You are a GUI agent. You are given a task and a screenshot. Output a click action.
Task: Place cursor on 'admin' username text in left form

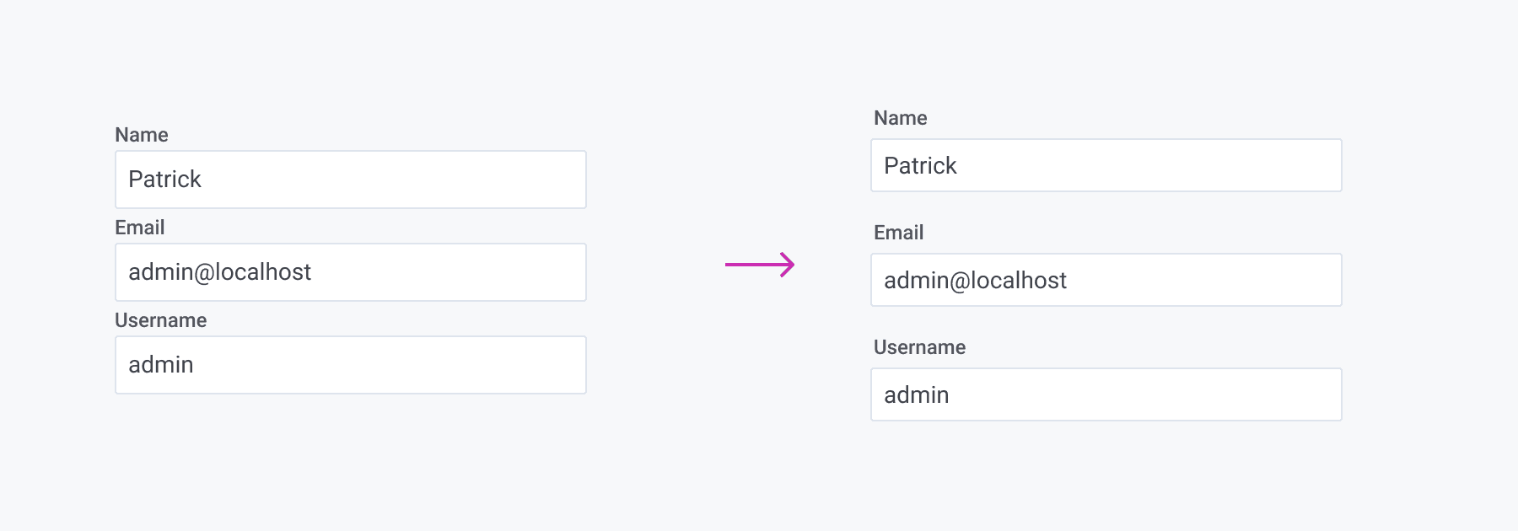tap(161, 365)
